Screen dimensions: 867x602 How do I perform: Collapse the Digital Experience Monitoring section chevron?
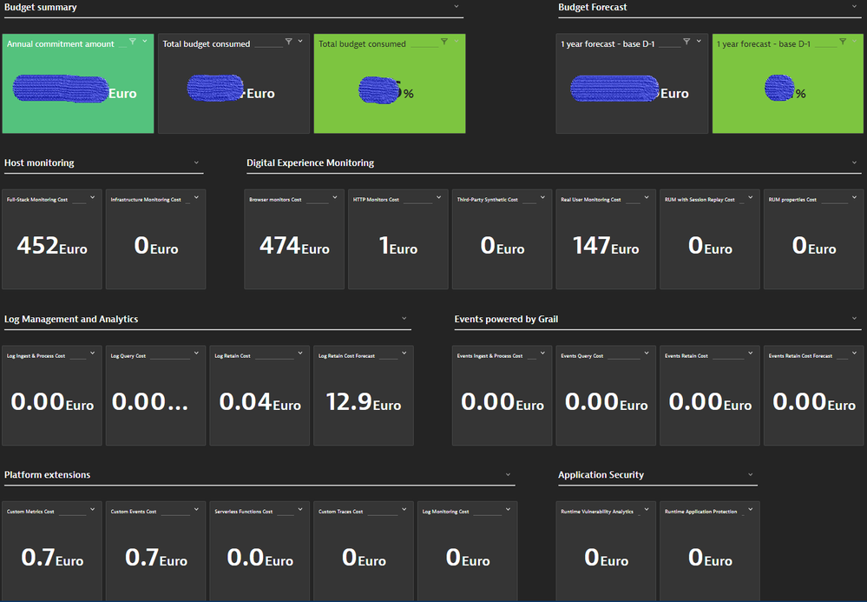pos(855,162)
